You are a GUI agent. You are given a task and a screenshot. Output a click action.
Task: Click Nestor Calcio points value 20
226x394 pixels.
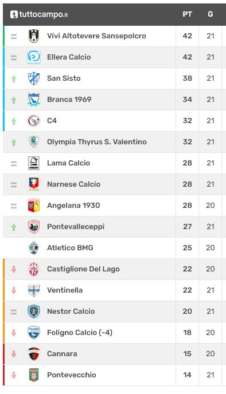coord(187,312)
